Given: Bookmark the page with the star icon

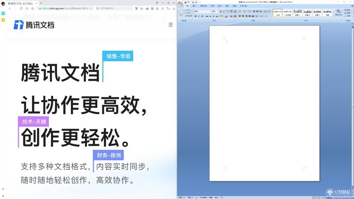Looking at the screenshot, I should tap(32, 8).
